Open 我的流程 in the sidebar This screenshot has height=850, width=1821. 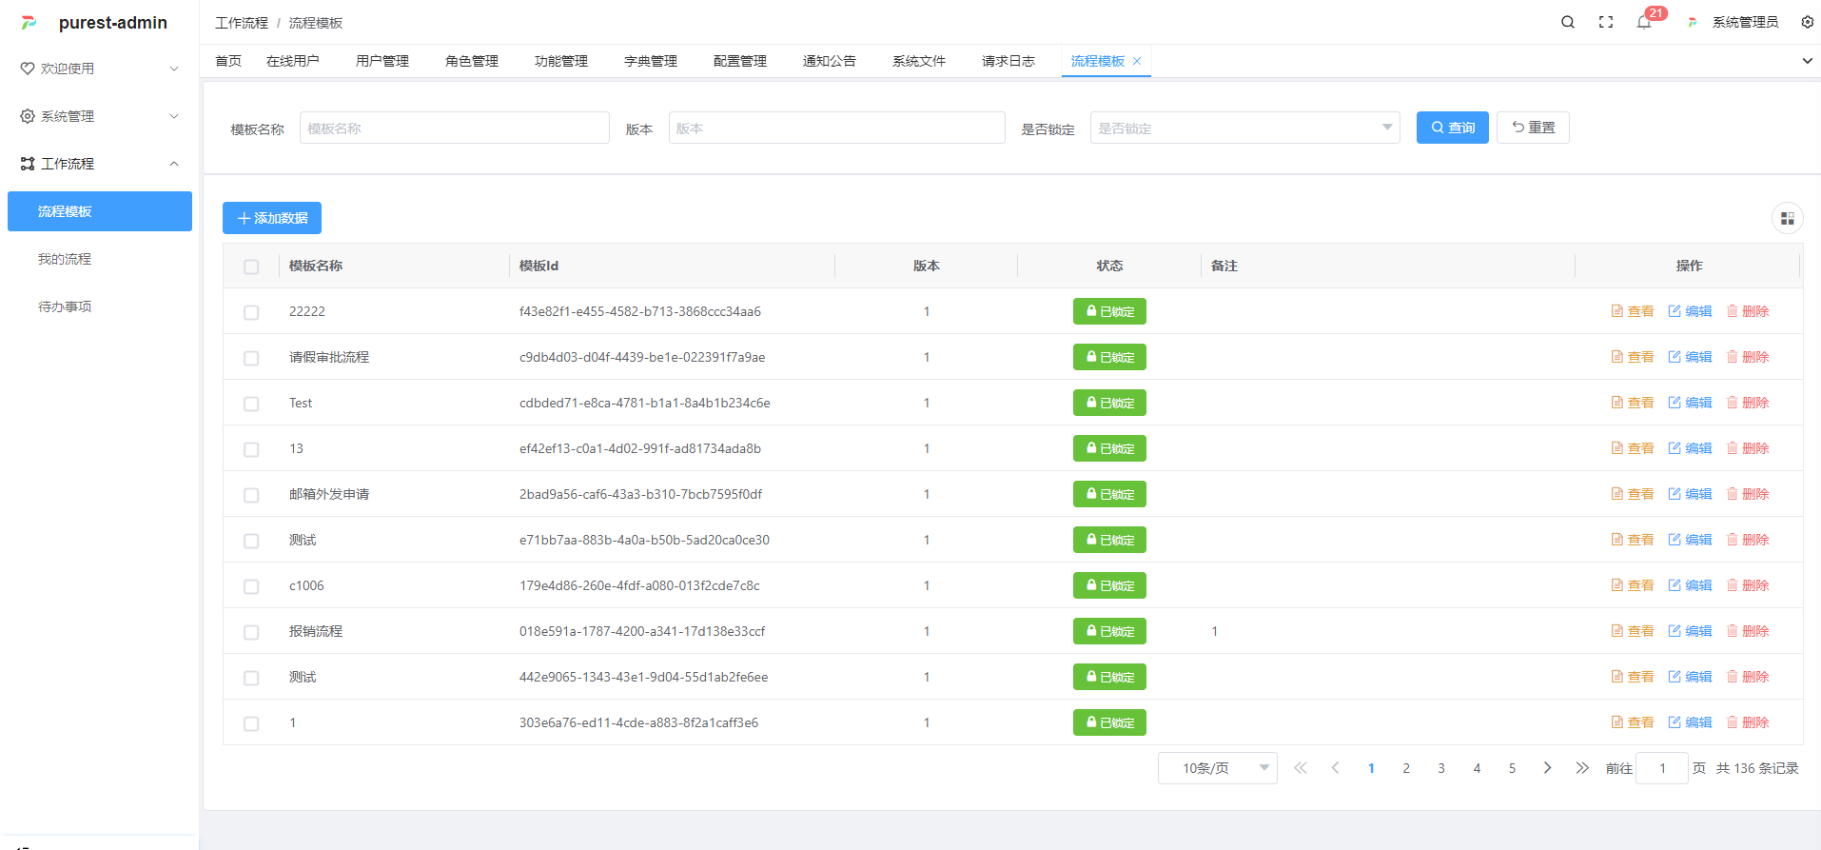click(x=65, y=259)
